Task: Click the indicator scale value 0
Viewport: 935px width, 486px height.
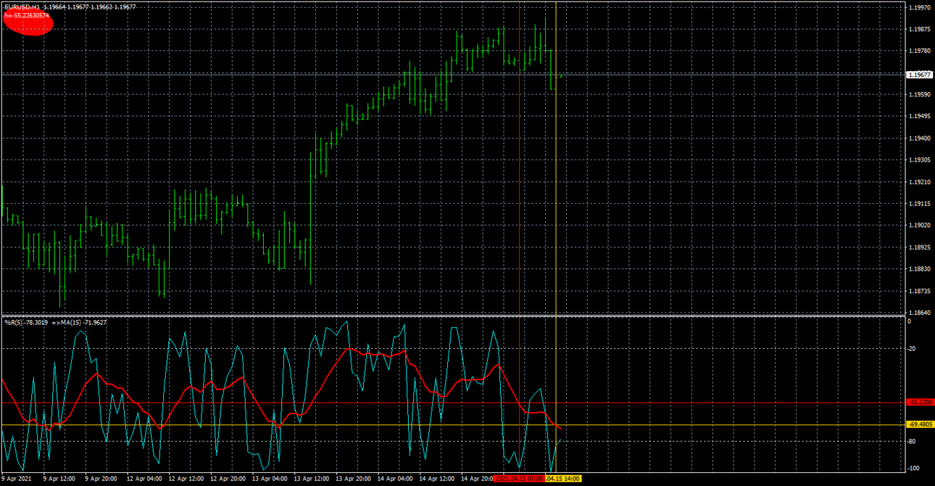Action: pos(910,321)
